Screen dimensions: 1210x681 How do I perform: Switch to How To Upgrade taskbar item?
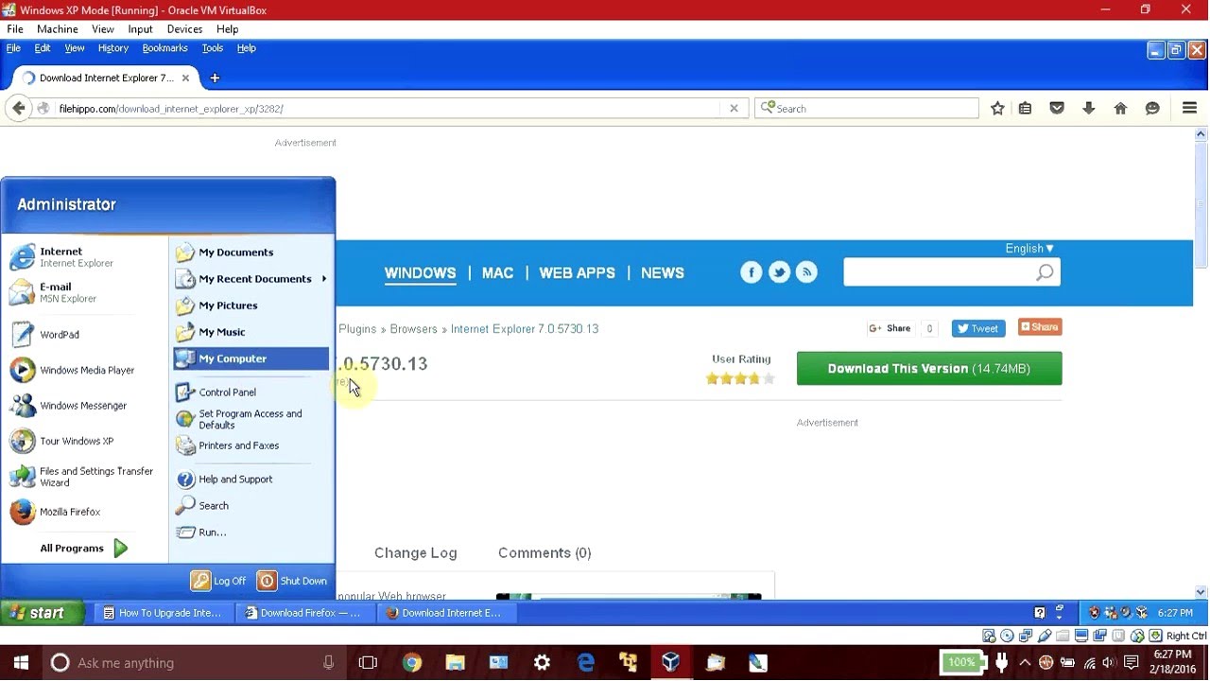point(163,613)
